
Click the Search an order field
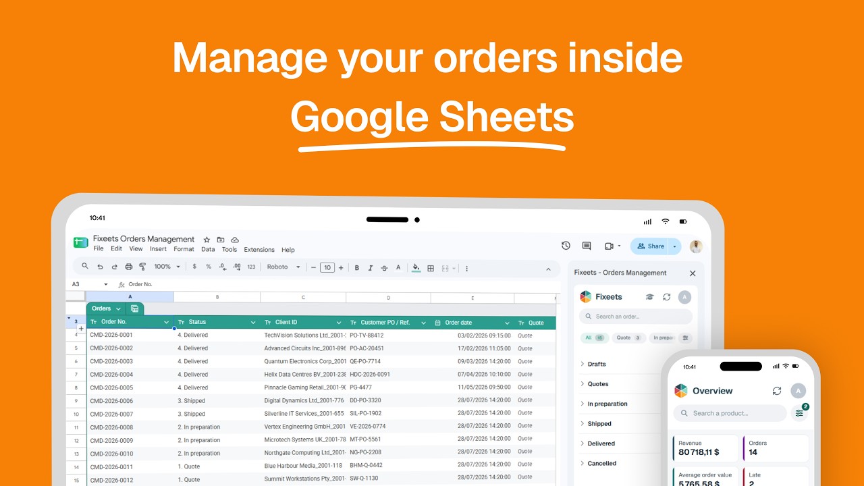coord(636,317)
